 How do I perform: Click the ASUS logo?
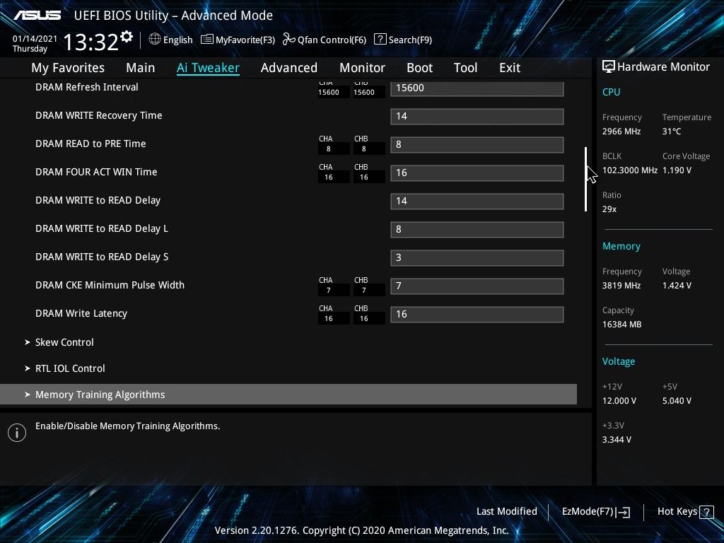(37, 16)
